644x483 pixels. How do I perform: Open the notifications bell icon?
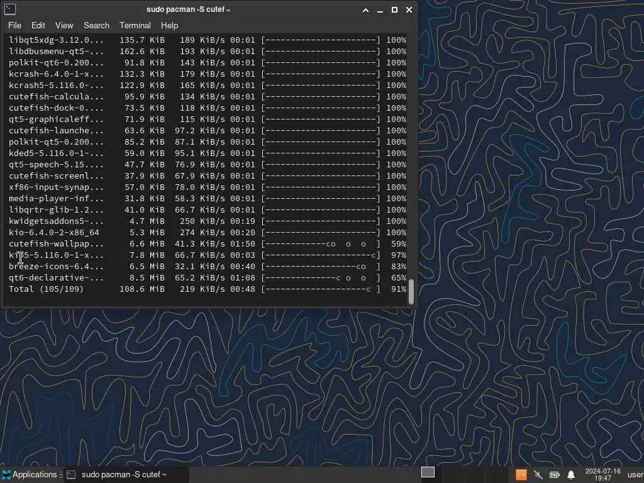point(571,475)
